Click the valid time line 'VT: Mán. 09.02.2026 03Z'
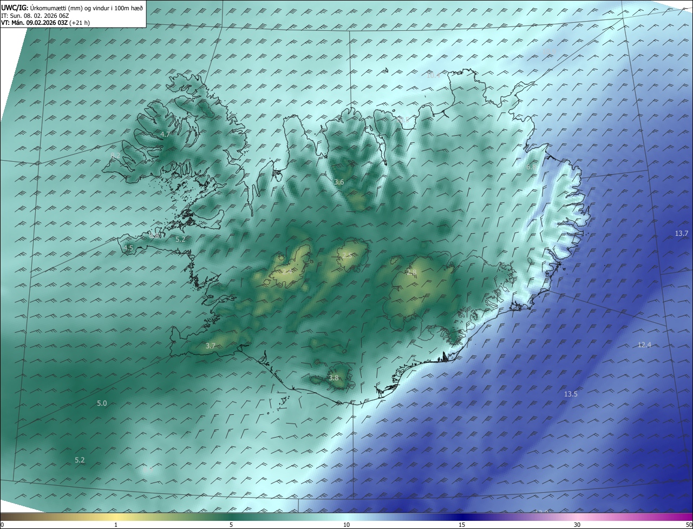Image resolution: width=693 pixels, height=529 pixels. (x=34, y=23)
